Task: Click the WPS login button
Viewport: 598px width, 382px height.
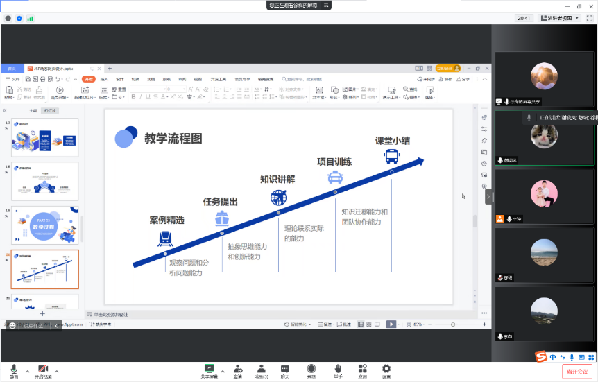Action: click(x=448, y=68)
